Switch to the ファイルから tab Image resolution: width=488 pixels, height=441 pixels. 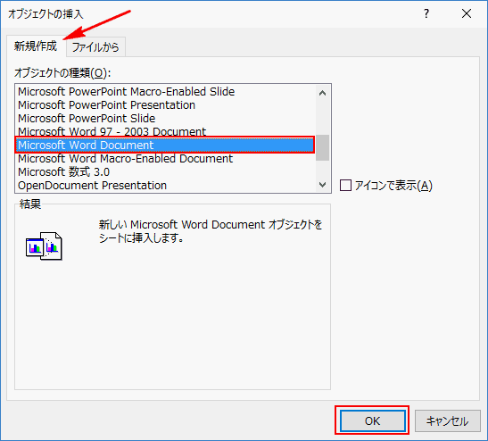point(95,47)
